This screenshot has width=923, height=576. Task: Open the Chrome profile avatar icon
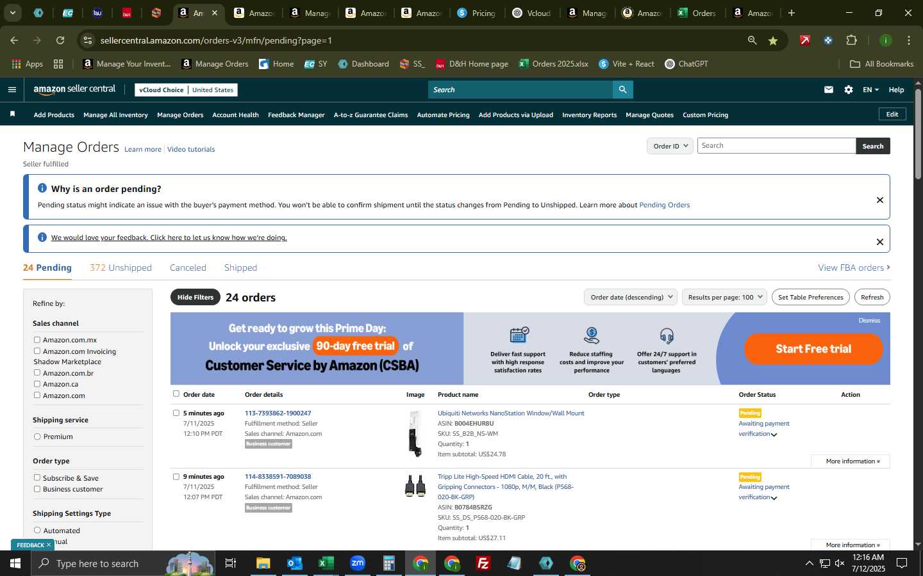(x=885, y=40)
